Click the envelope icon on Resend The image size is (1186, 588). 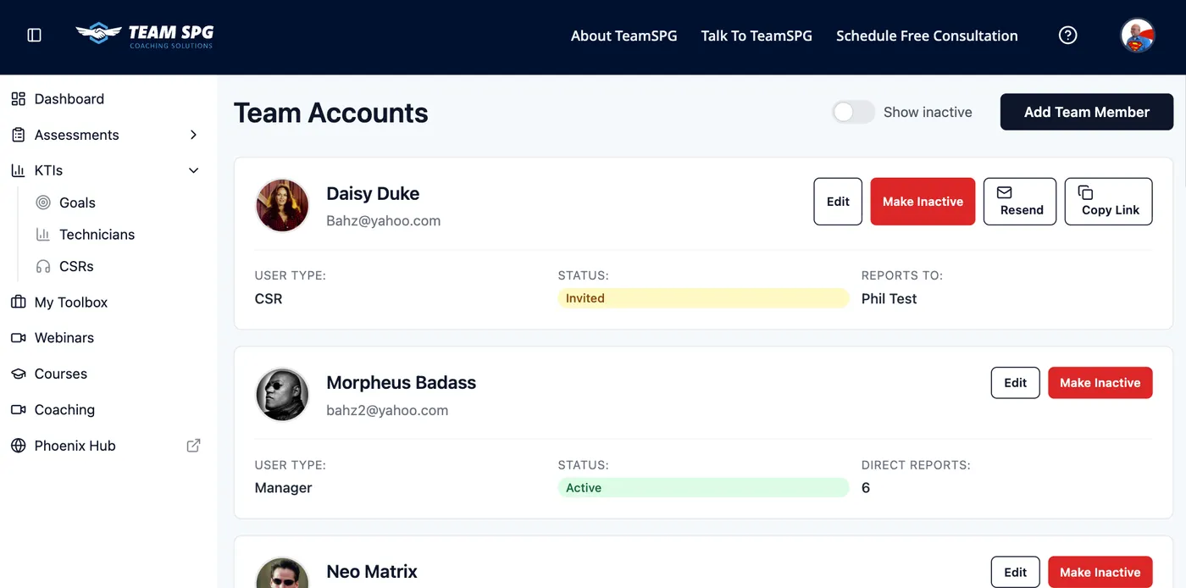pyautogui.click(x=1005, y=192)
